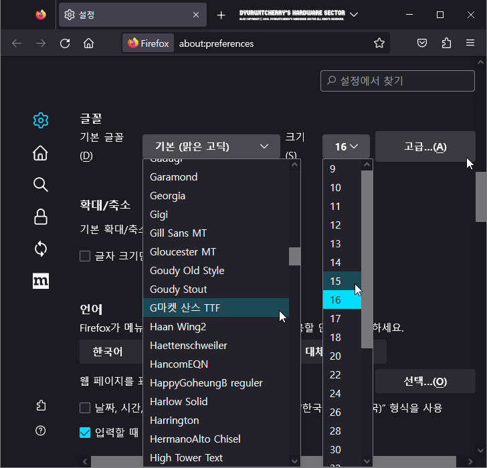This screenshot has height=468, width=487.
Task: Select font size 12
Action: point(342,225)
